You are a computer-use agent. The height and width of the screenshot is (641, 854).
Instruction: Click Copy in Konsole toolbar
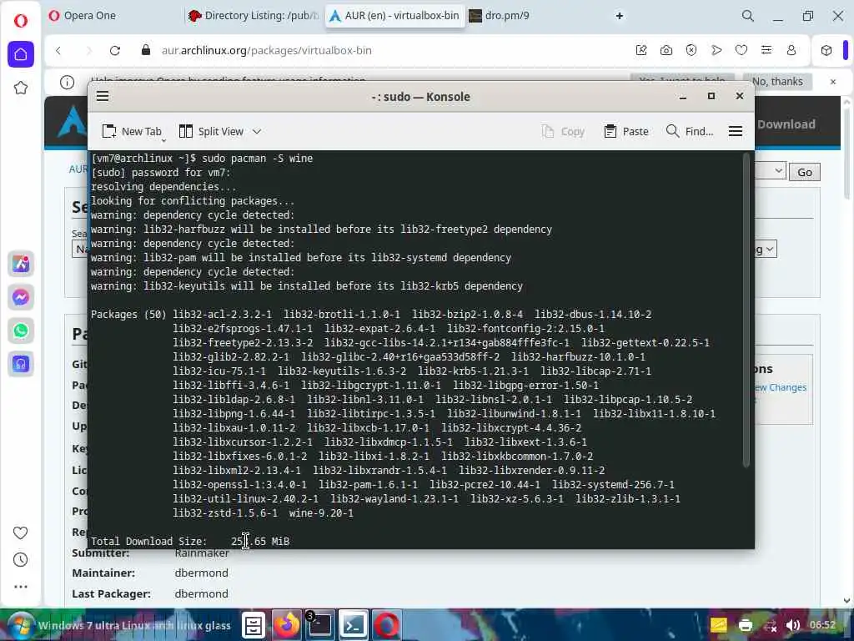[x=564, y=131]
